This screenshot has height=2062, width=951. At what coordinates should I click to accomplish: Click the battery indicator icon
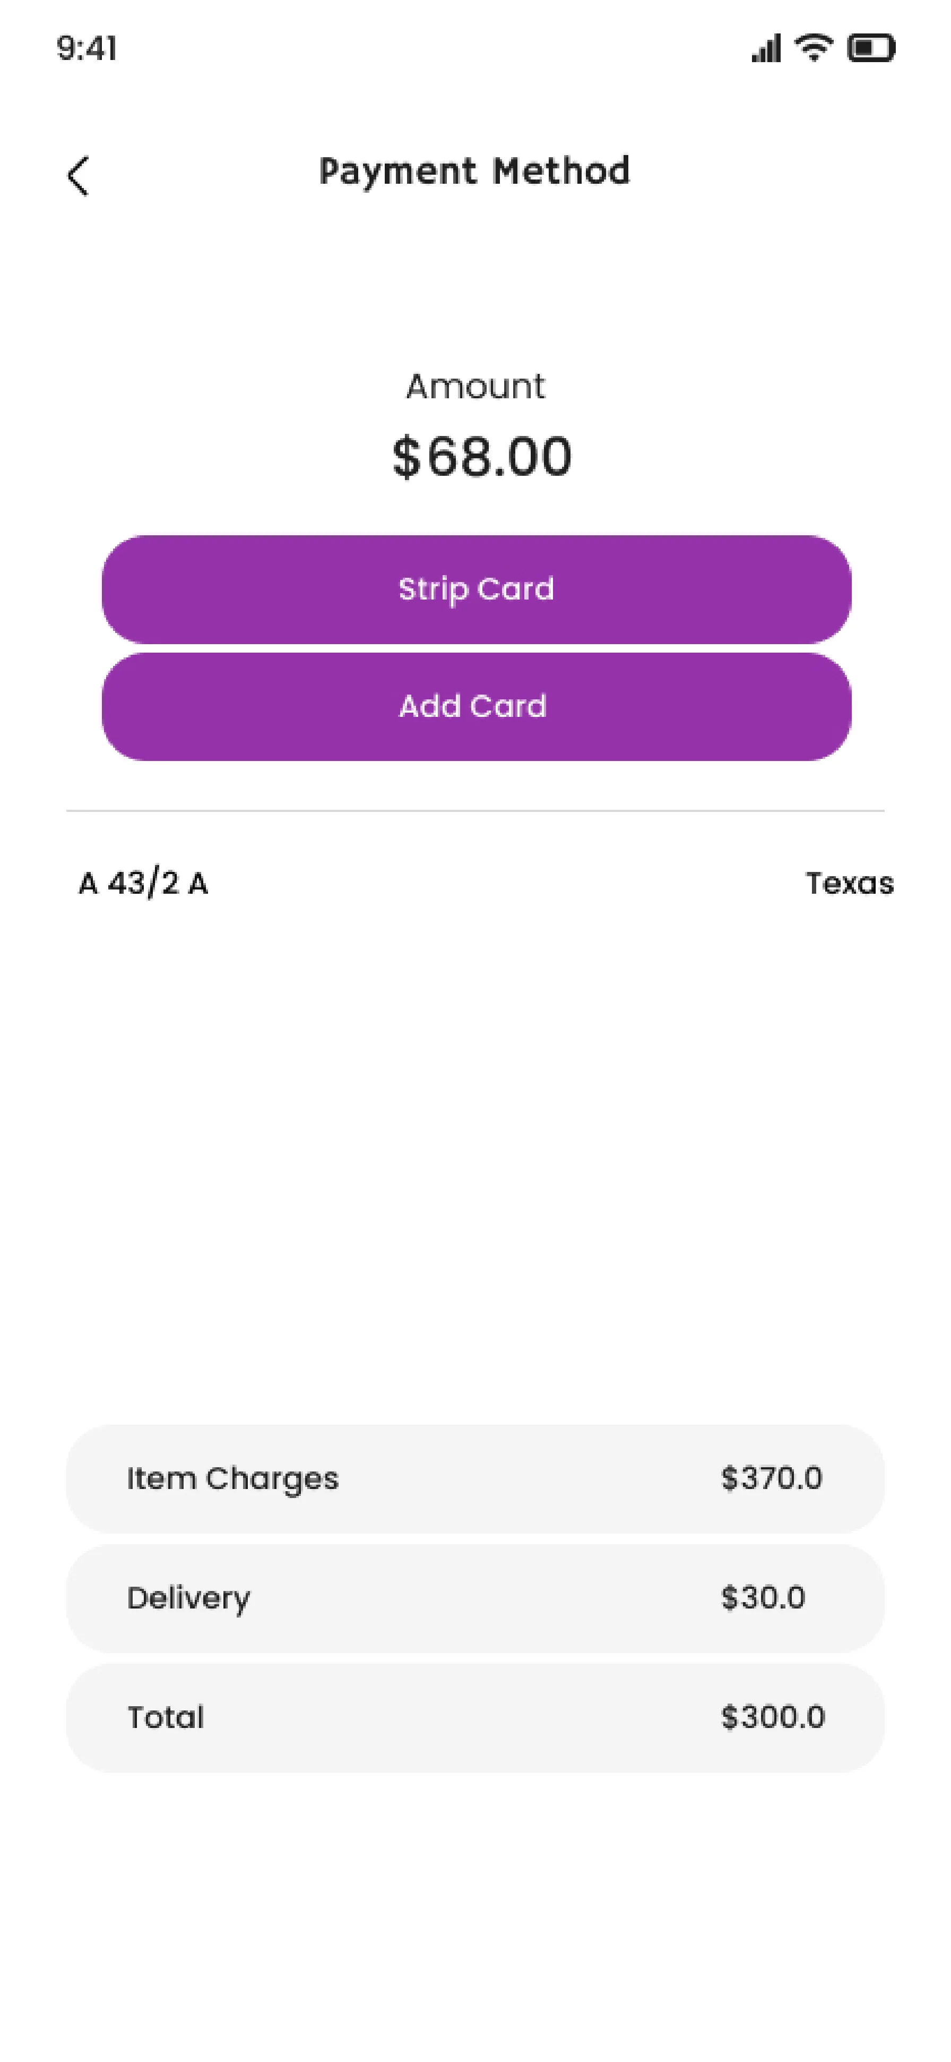871,49
